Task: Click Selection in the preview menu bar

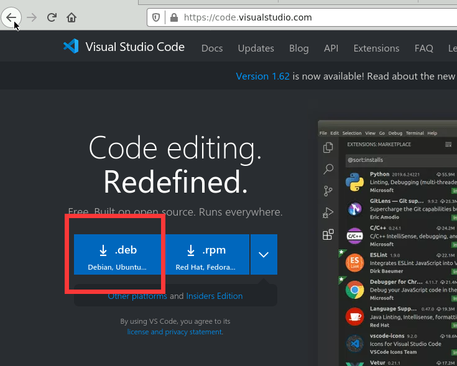Action: point(352,133)
